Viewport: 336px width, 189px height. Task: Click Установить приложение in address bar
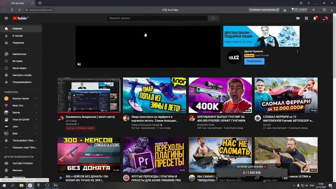click(x=264, y=10)
